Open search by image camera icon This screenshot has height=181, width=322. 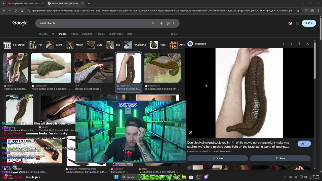click(168, 23)
